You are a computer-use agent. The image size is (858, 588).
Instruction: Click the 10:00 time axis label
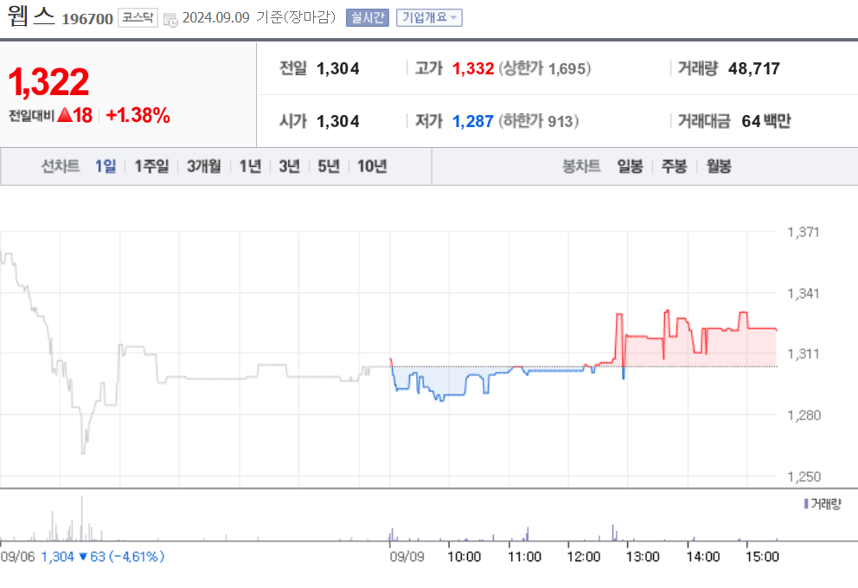(464, 557)
